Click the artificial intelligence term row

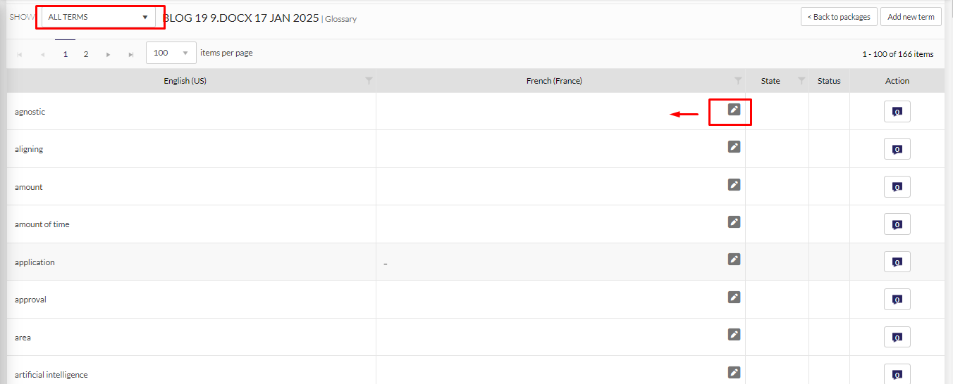(x=51, y=375)
